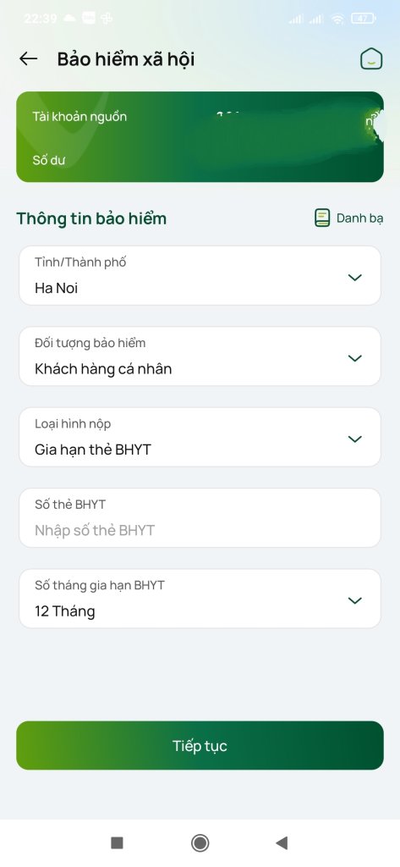Screen dimensions: 400x867
Task: Open the home icon at top right
Action: click(x=371, y=58)
